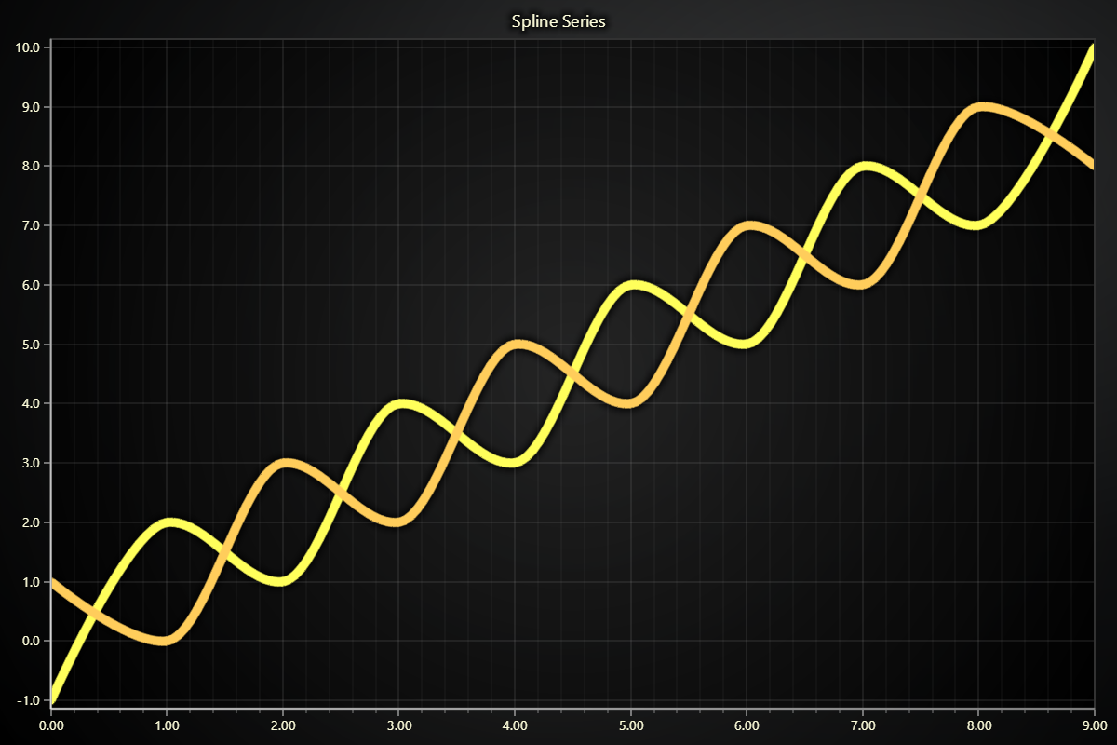
Task: Click the X-axis label 2.00
Action: (283, 725)
